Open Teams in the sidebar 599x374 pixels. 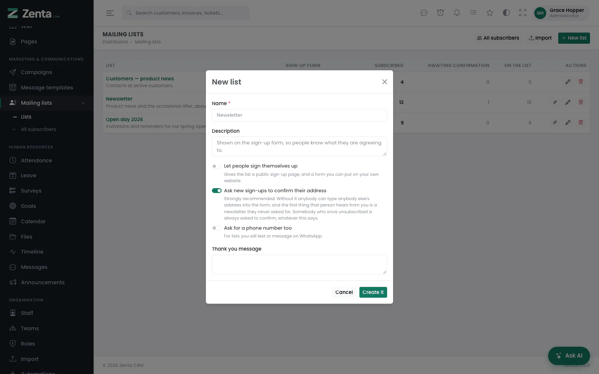point(47,328)
